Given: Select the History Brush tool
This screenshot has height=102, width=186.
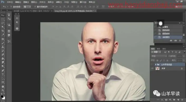Looking at the screenshot, I should [x=3, y=51].
